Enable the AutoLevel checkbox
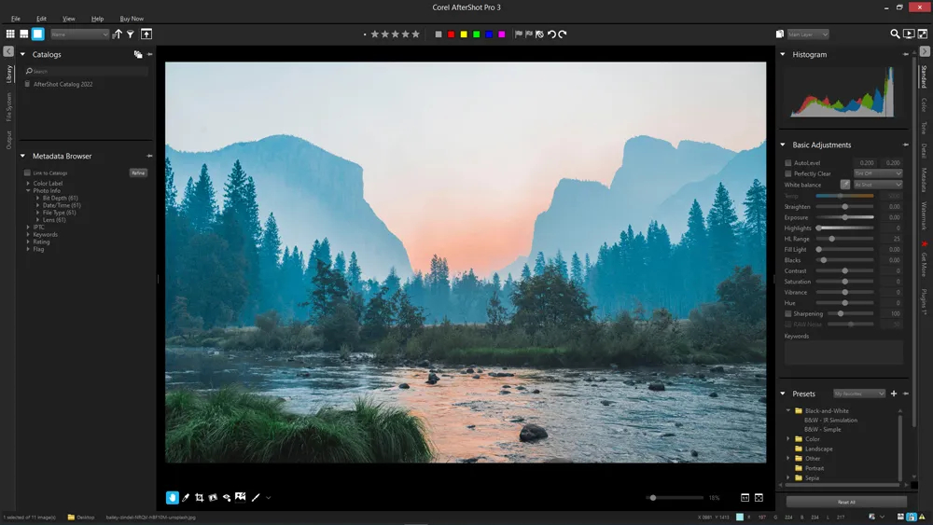Viewport: 933px width, 525px height. 787,162
